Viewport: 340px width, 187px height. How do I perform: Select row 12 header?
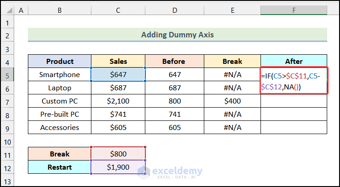(7, 167)
